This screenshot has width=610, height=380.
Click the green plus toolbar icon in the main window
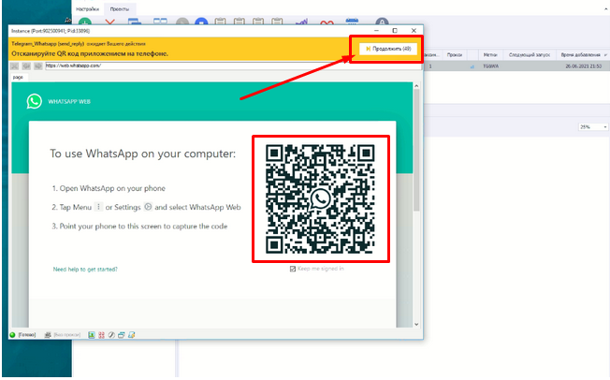point(85,22)
